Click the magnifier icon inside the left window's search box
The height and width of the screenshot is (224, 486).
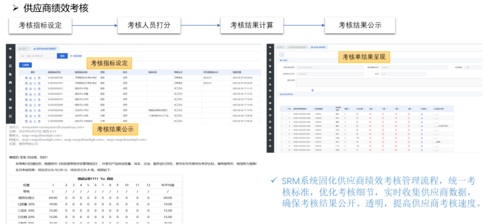click(x=22, y=56)
